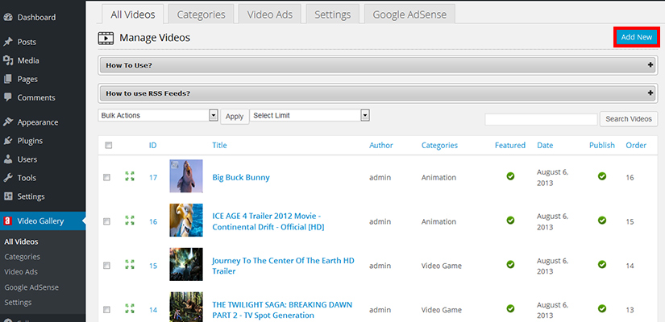Click the drag-reorder icon for video ID 15

pos(129,265)
